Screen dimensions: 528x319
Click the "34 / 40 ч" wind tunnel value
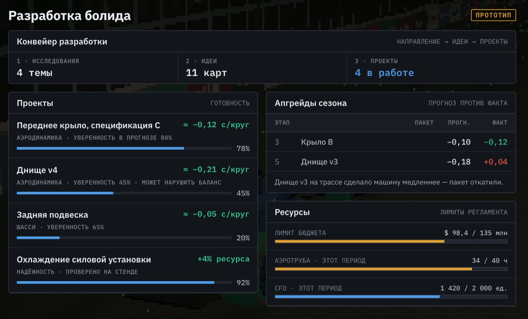[x=490, y=260]
